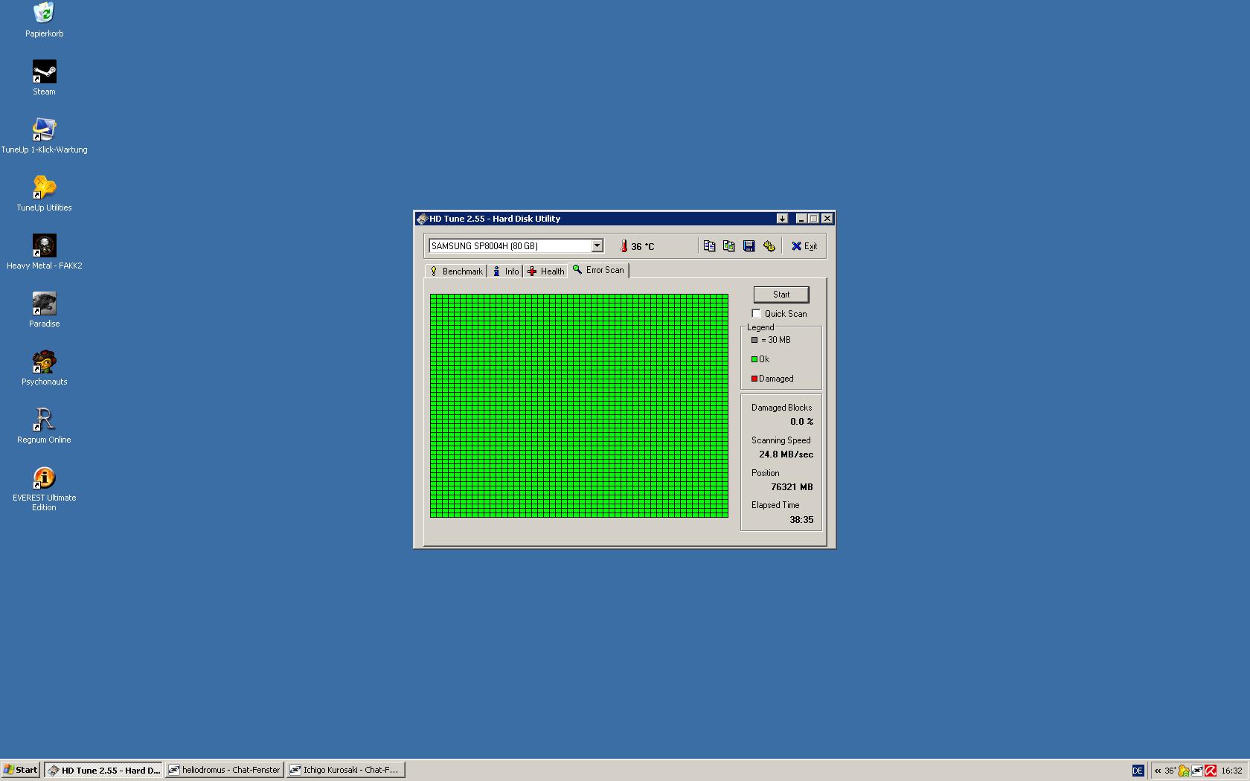Image resolution: width=1250 pixels, height=781 pixels.
Task: Select the Steam desktop shortcut
Action: click(x=44, y=78)
